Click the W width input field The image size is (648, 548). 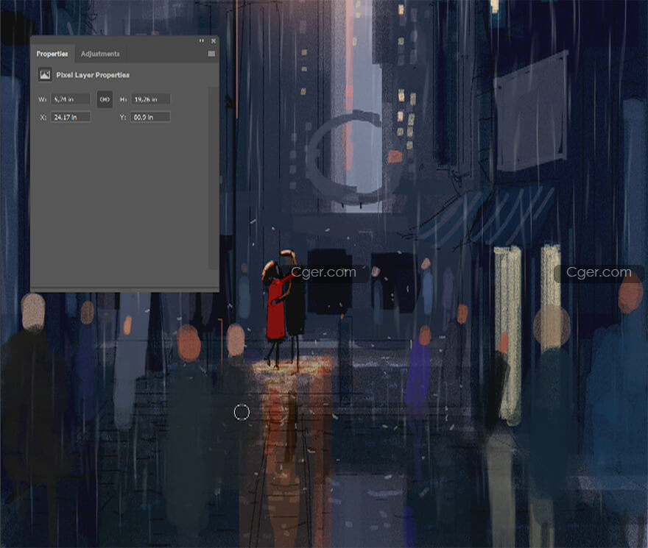(70, 99)
